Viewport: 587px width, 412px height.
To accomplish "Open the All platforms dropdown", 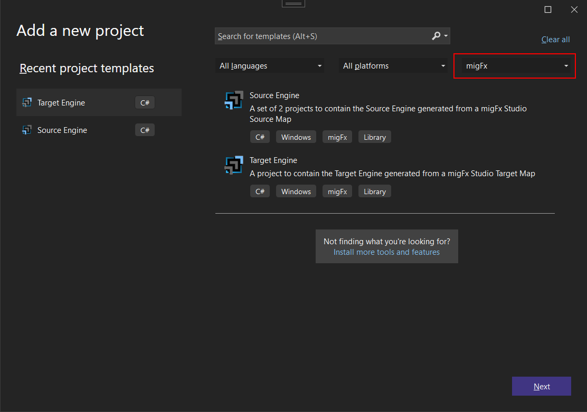I will 393,65.
